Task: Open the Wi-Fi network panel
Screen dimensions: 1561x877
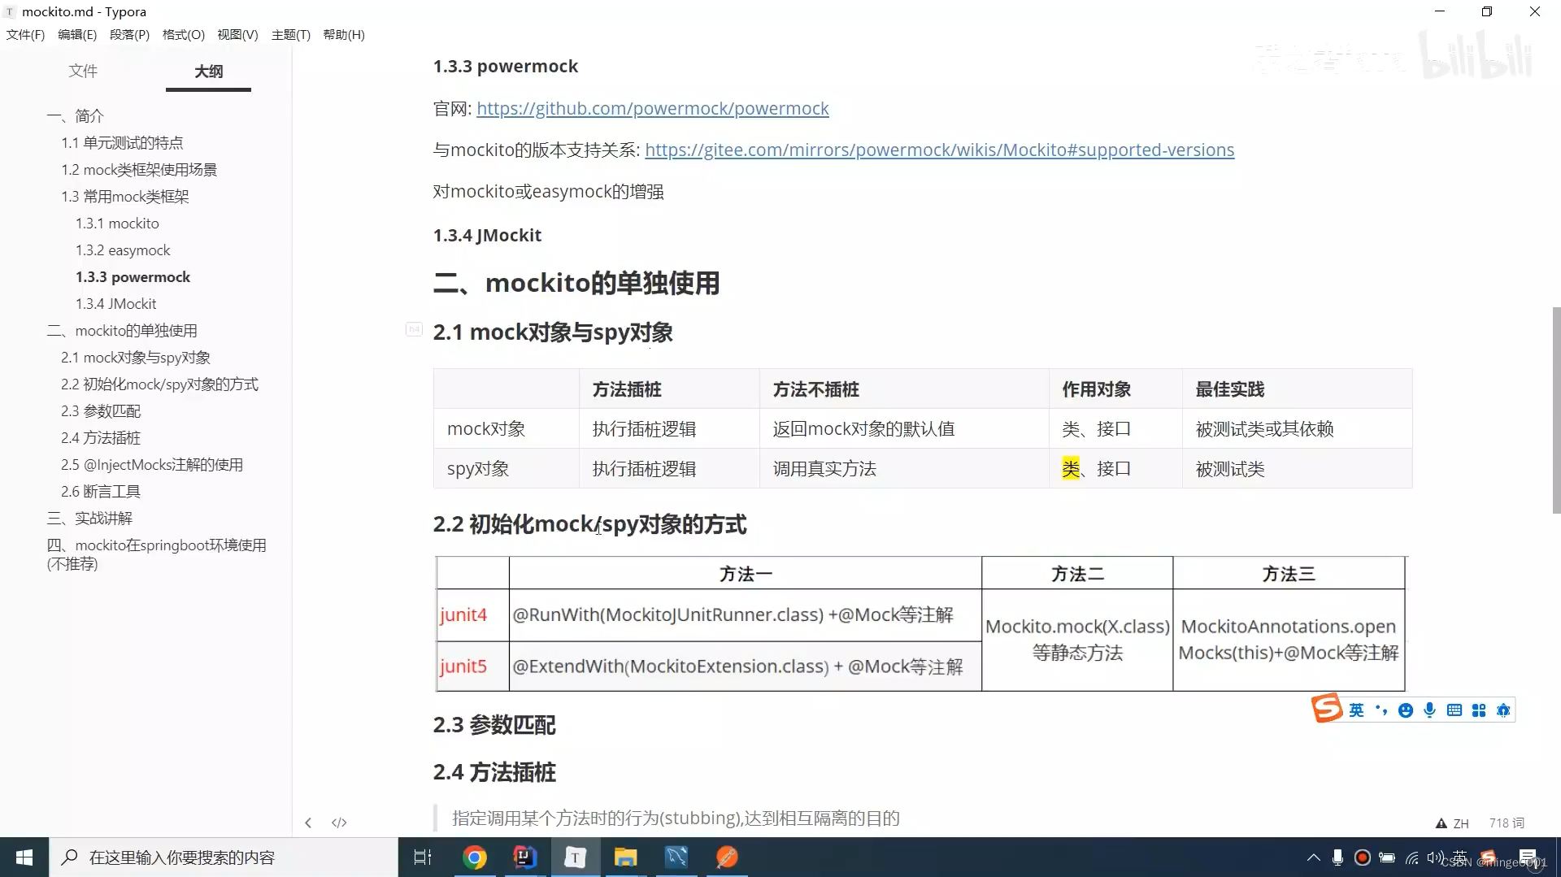Action: point(1412,857)
